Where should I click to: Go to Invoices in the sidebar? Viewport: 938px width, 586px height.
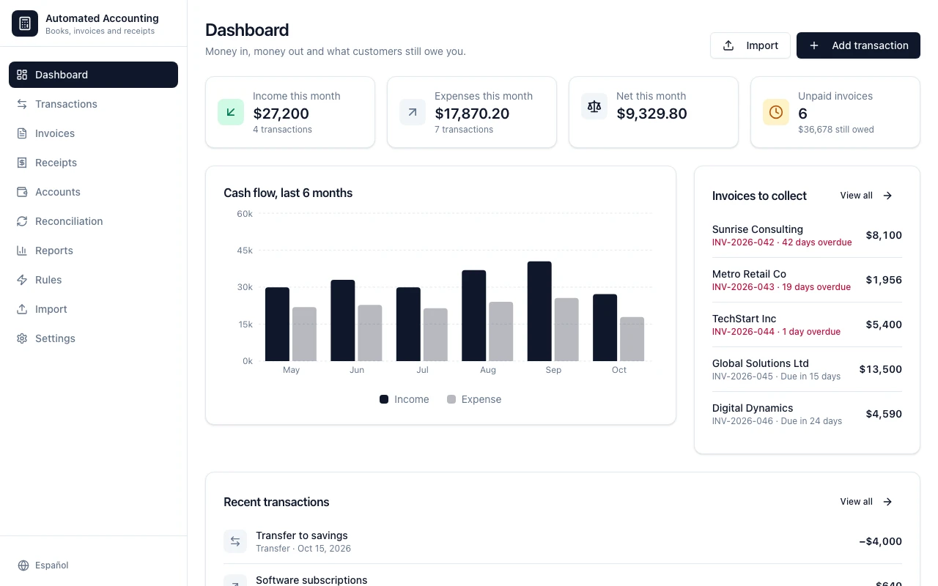93,133
